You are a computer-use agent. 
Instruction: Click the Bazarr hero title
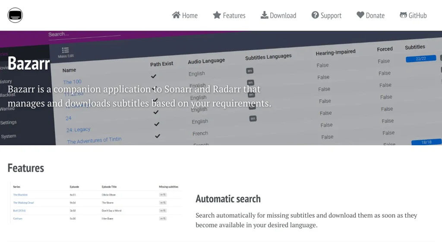(x=29, y=63)
